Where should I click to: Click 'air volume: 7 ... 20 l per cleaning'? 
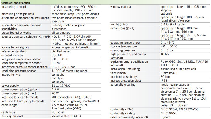(x=183, y=92)
